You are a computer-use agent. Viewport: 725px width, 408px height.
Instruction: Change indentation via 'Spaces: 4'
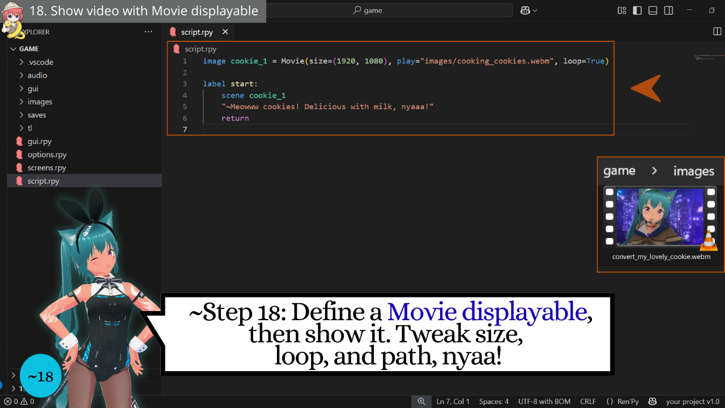click(494, 401)
